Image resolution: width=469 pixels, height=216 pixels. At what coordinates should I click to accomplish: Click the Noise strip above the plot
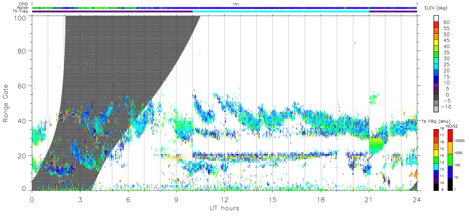coord(225,8)
